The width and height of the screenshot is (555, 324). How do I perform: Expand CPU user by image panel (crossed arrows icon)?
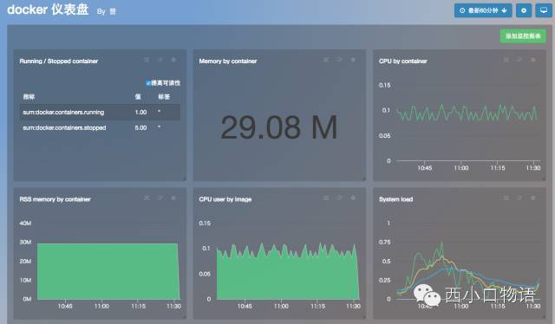326,198
